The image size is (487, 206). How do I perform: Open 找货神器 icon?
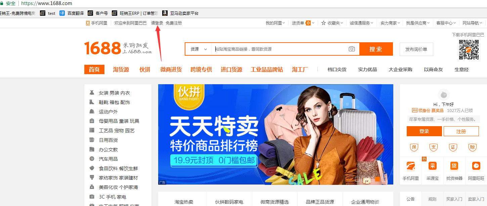pyautogui.click(x=454, y=166)
